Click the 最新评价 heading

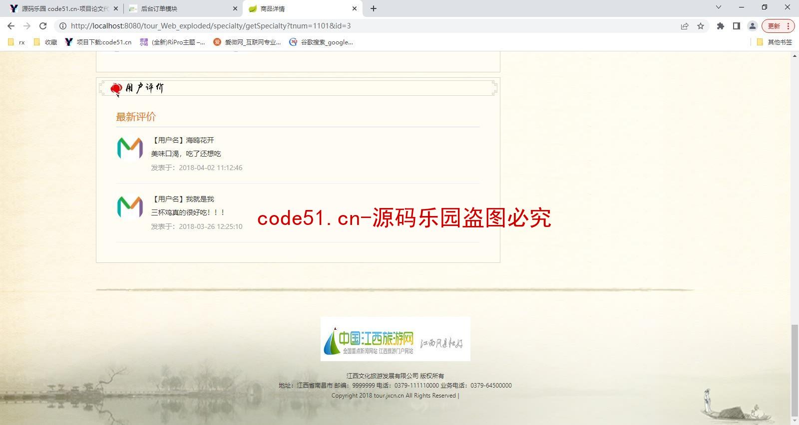[x=136, y=117]
